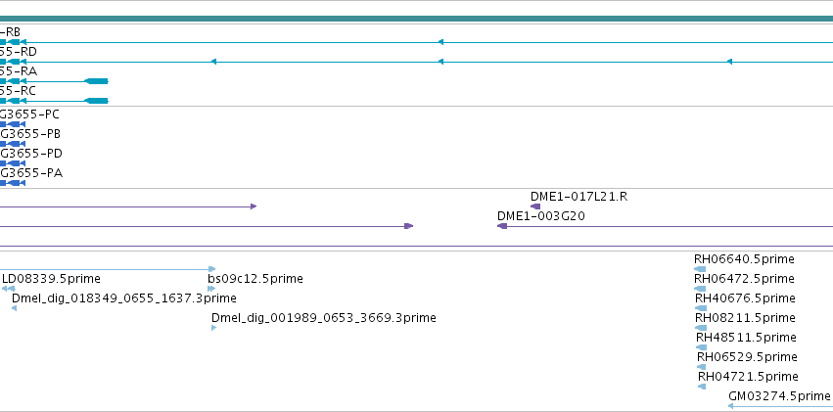Select the purple glyph below DME1-017L21.R
Screen dimensions: 833x412
(535, 206)
